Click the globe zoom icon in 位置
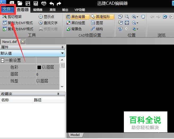Image resolution: width=174 pixels, height=139 pixels. pos(134,29)
